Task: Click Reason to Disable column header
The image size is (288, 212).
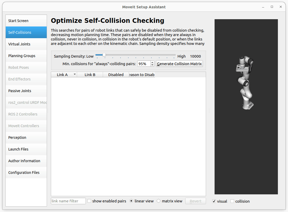Action: [x=142, y=74]
